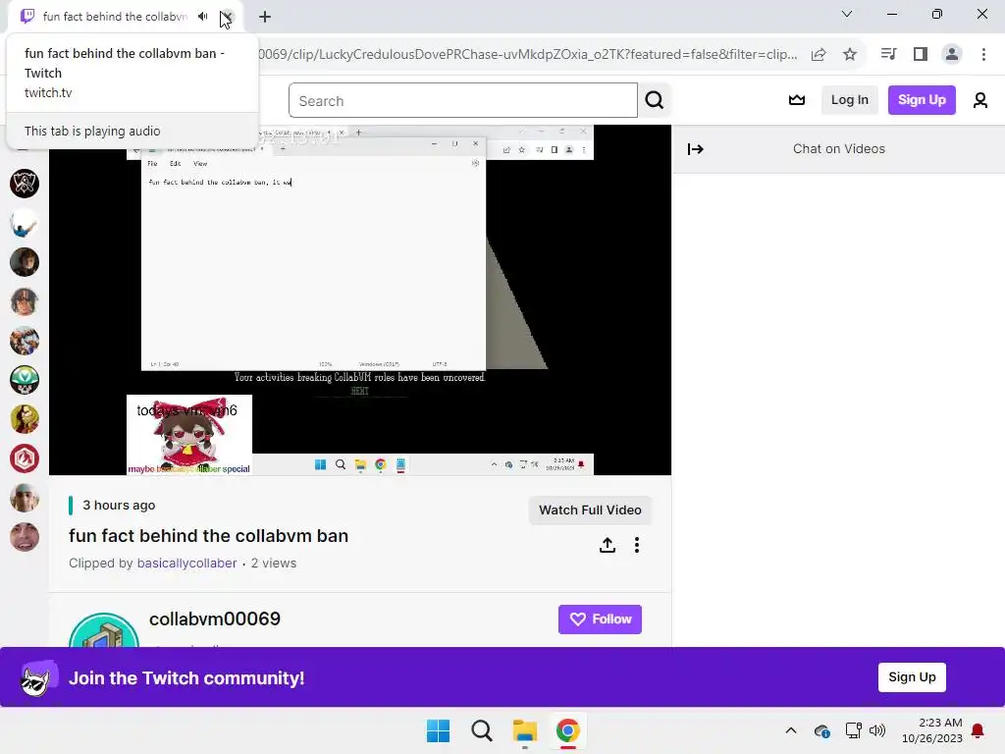Click Watch Full Video button
This screenshot has width=1005, height=754.
[x=590, y=511]
